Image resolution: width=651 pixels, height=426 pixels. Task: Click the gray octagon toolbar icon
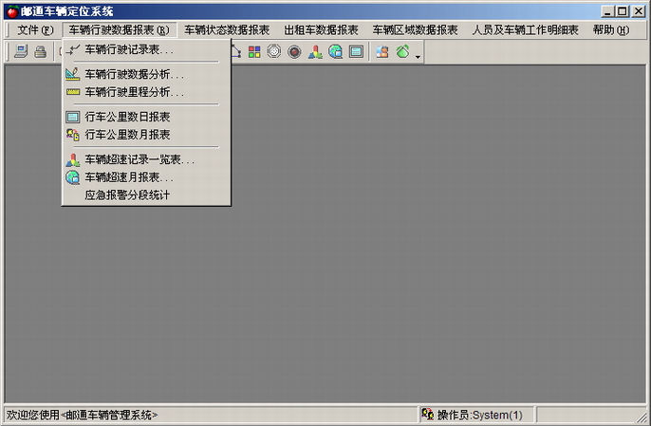[274, 52]
